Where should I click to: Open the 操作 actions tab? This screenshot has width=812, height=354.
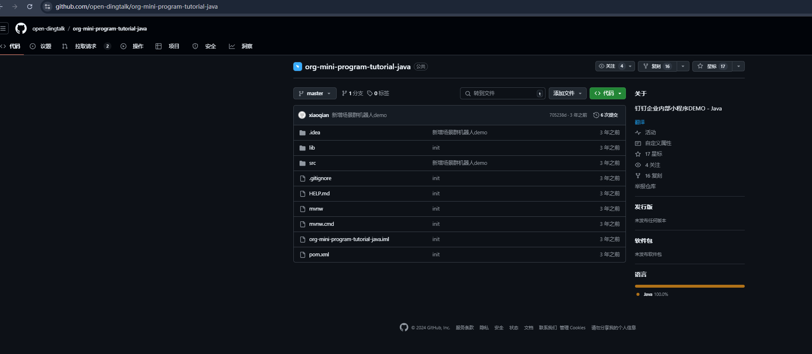[132, 46]
